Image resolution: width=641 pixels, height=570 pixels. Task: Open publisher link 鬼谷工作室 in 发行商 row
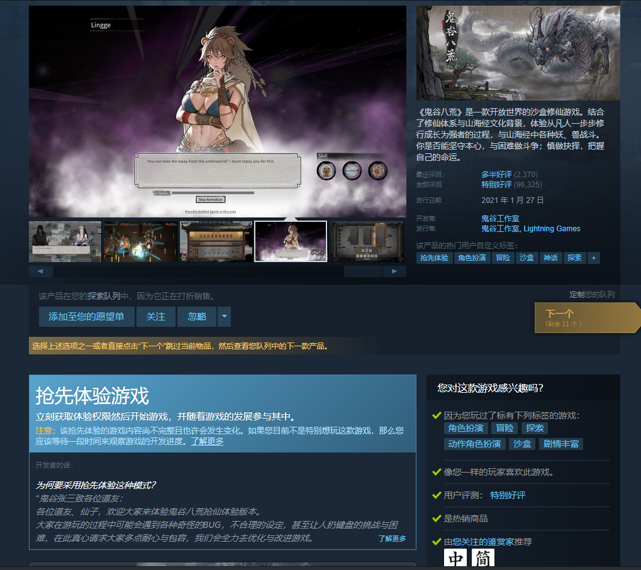[500, 229]
